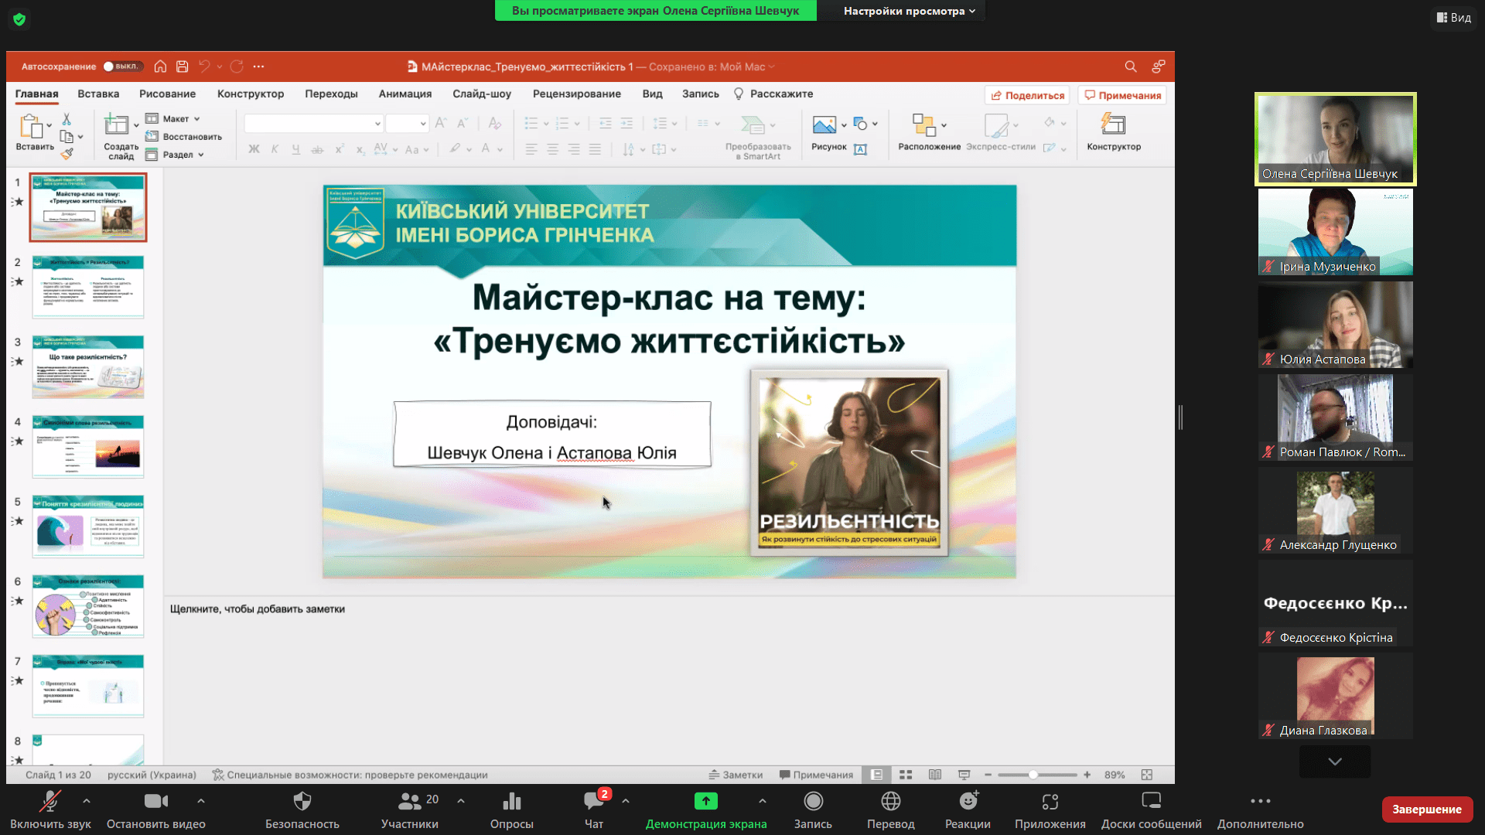Image resolution: width=1485 pixels, height=835 pixels.
Task: Expand audio options arrow beside the microphone
Action: (87, 801)
